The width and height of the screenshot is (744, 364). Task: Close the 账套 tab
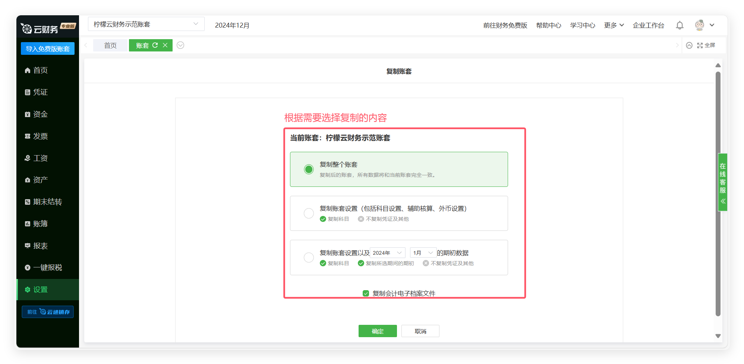point(165,45)
